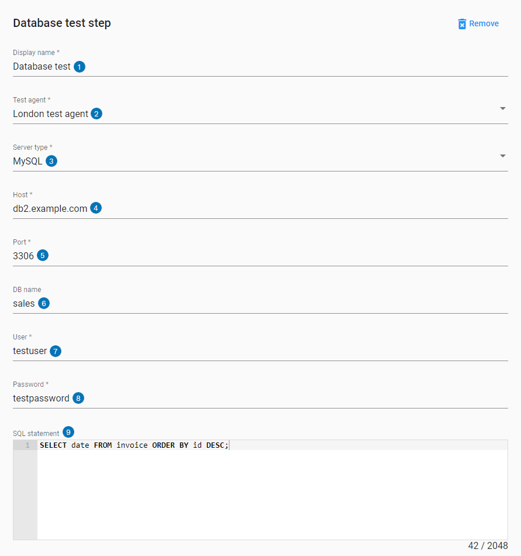Expand the Server type dropdown arrow
The image size is (521, 556).
point(503,156)
